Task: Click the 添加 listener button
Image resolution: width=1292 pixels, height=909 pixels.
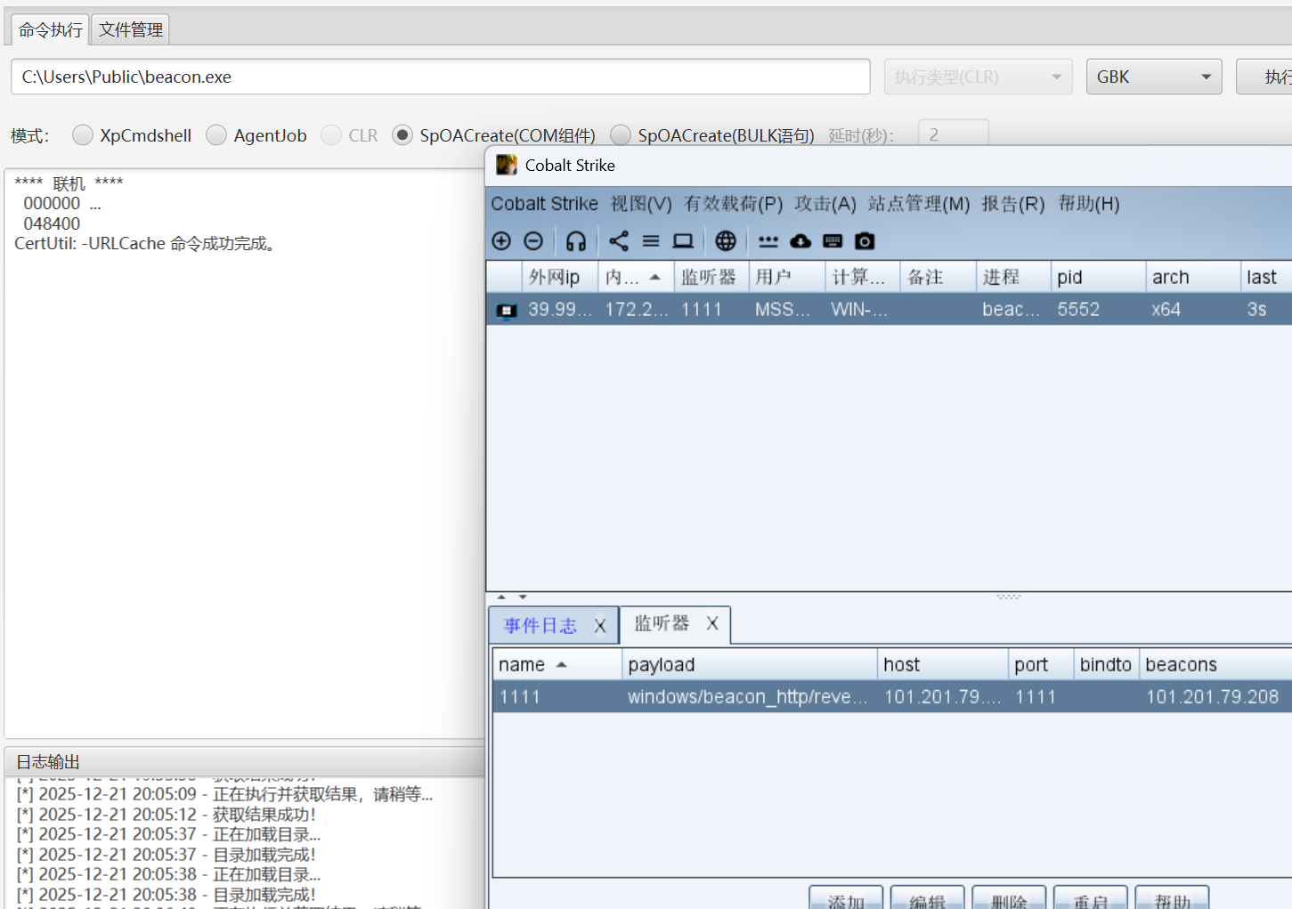Action: tap(846, 897)
